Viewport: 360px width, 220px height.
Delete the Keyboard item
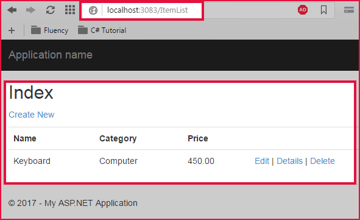click(x=322, y=161)
